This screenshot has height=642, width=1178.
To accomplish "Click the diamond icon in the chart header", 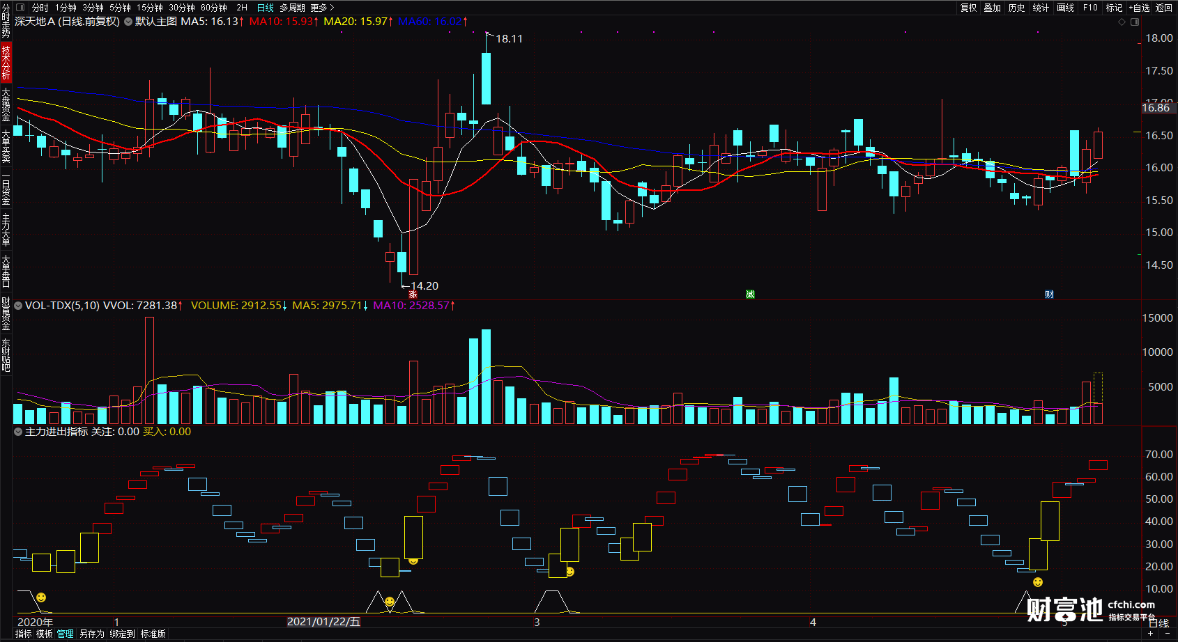I will (1122, 22).
